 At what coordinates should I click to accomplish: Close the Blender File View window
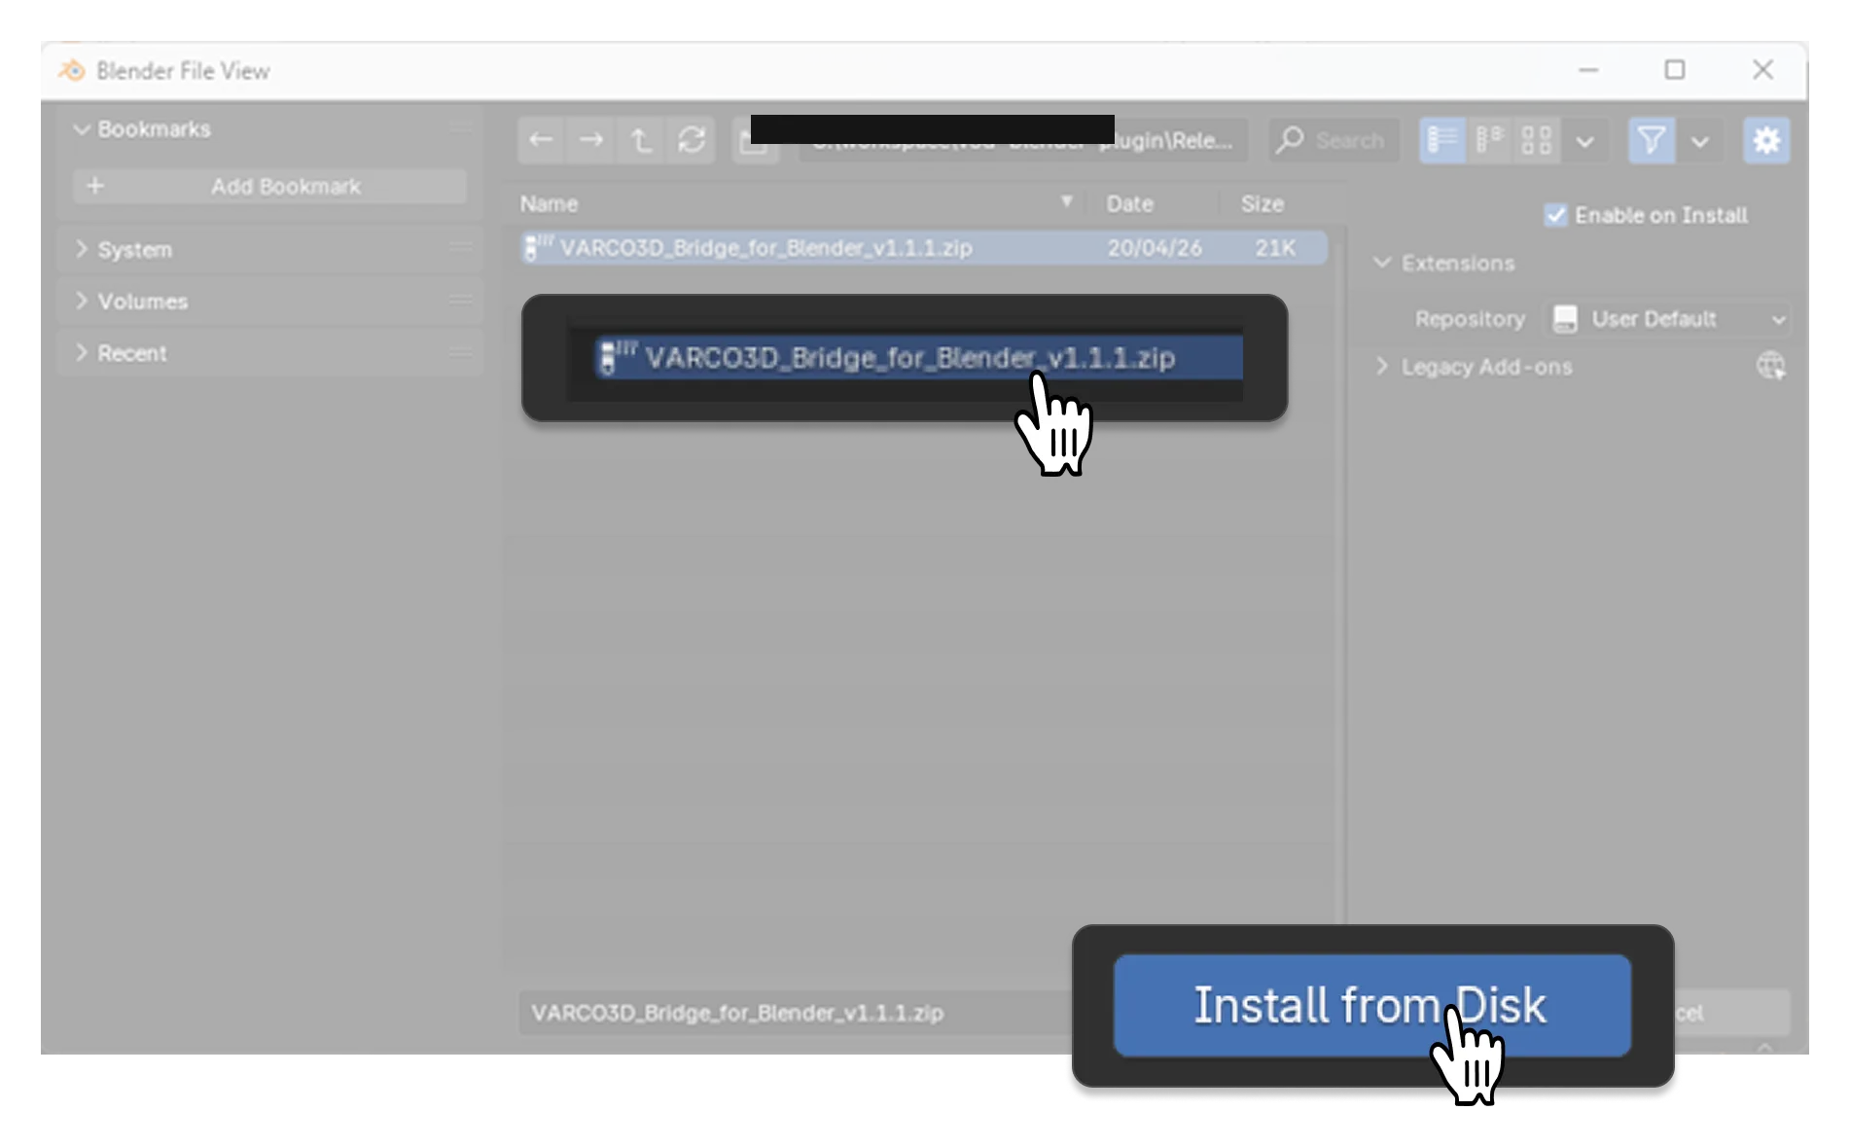pyautogui.click(x=1762, y=70)
